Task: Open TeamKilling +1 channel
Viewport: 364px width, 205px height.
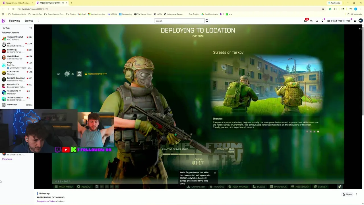Action: click(x=17, y=92)
